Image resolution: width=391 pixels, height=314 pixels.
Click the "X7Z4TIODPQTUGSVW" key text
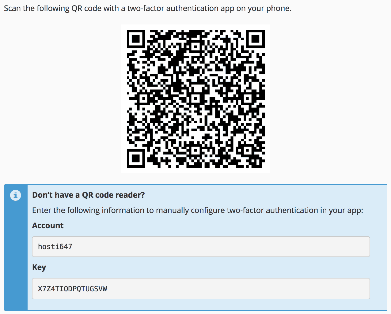[x=72, y=289]
